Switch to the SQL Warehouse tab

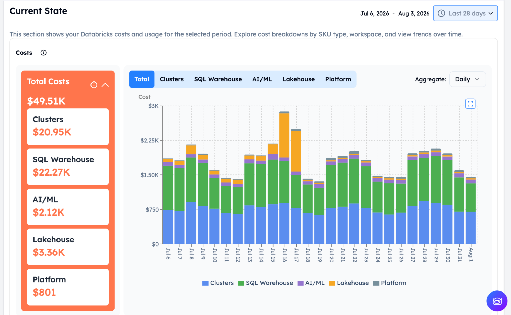[218, 79]
